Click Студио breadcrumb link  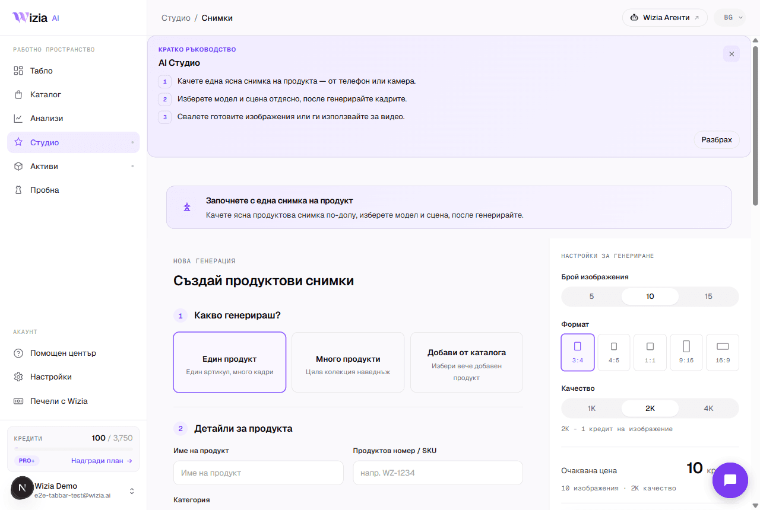pos(176,18)
